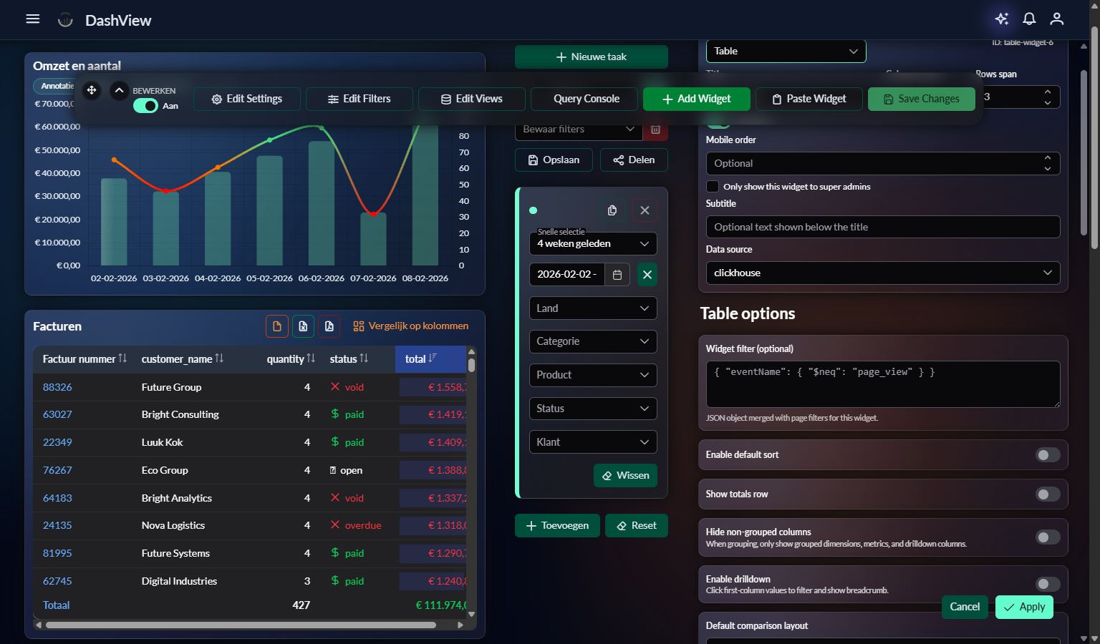This screenshot has width=1100, height=644.
Task: Open the Query Console
Action: (584, 99)
